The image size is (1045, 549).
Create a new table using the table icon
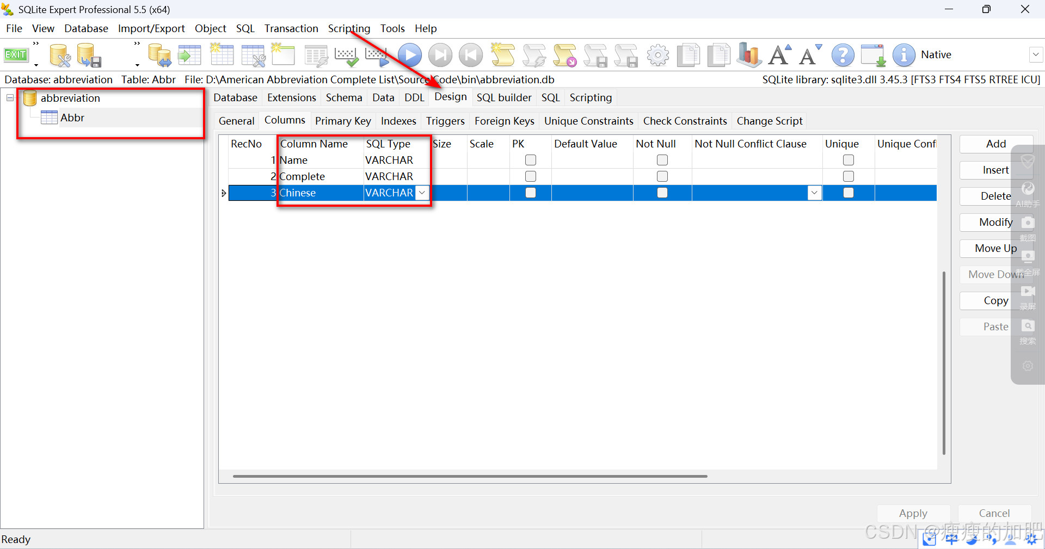tap(222, 55)
